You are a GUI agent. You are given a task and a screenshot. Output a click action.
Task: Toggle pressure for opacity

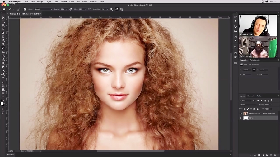click(71, 9)
